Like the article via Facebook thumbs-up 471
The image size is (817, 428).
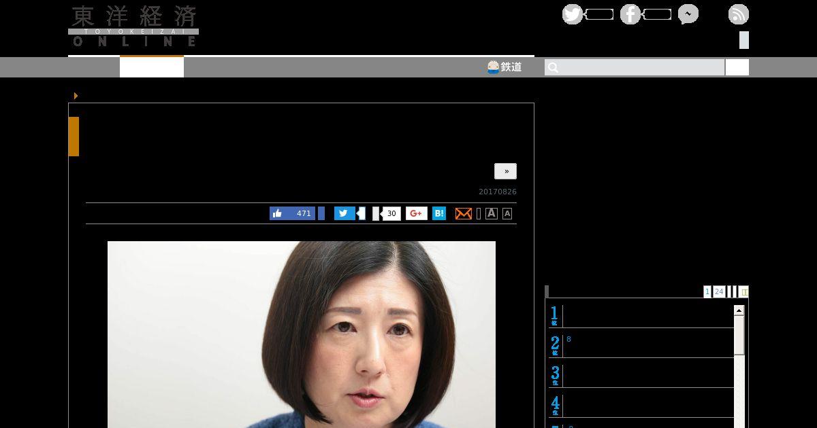click(x=292, y=213)
